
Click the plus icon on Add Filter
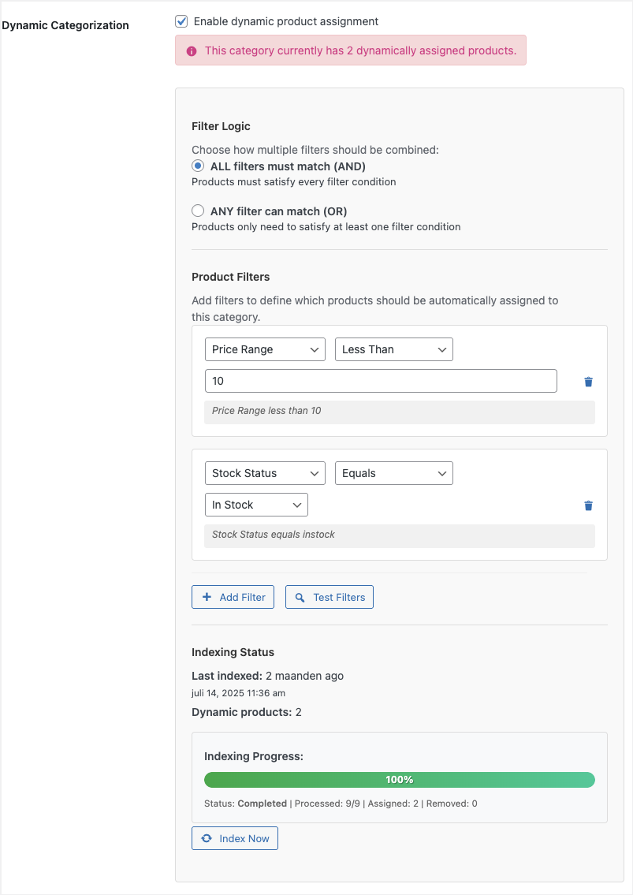(x=207, y=597)
